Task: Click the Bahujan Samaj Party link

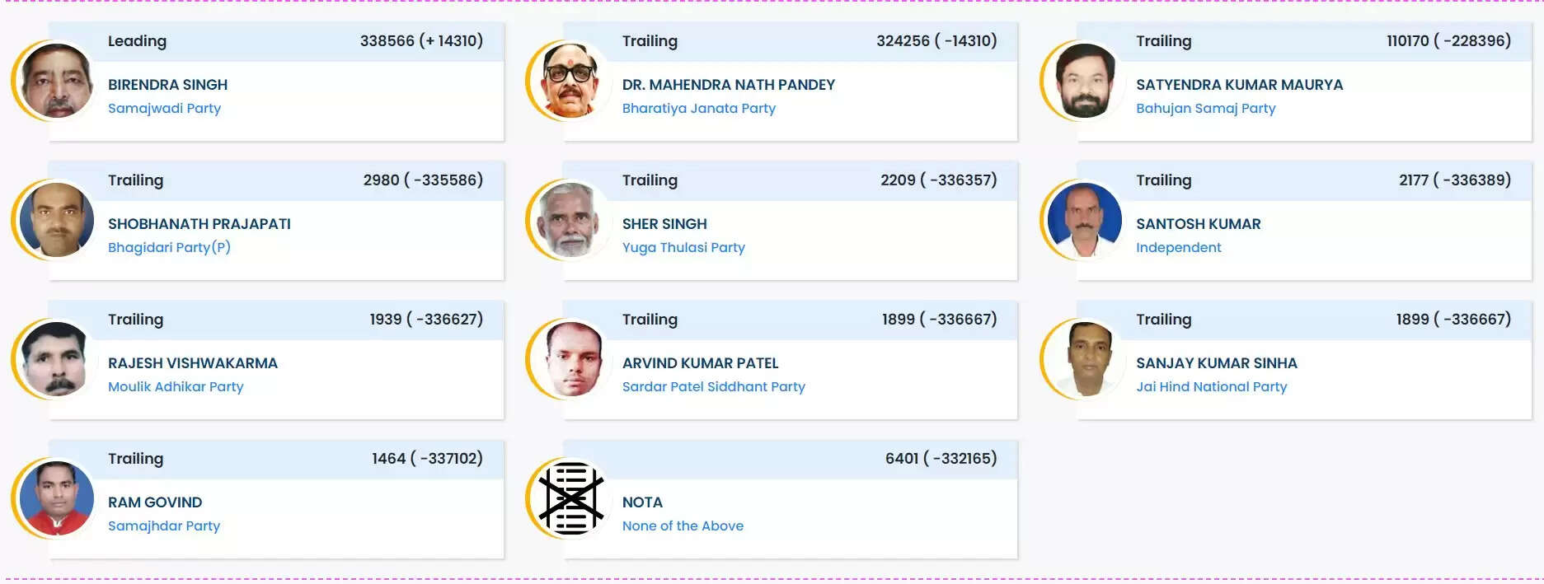Action: point(1204,108)
